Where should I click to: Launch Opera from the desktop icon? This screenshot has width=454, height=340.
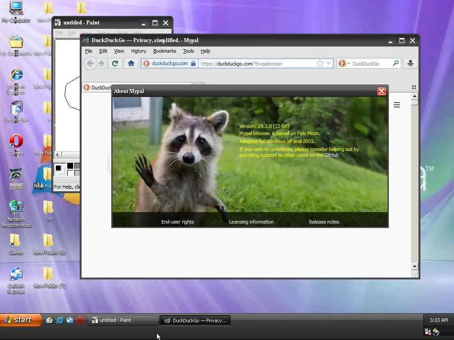click(16, 145)
